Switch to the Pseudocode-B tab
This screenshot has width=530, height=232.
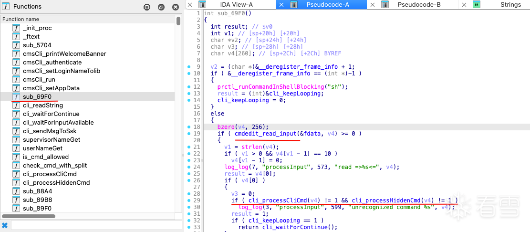tap(419, 4)
